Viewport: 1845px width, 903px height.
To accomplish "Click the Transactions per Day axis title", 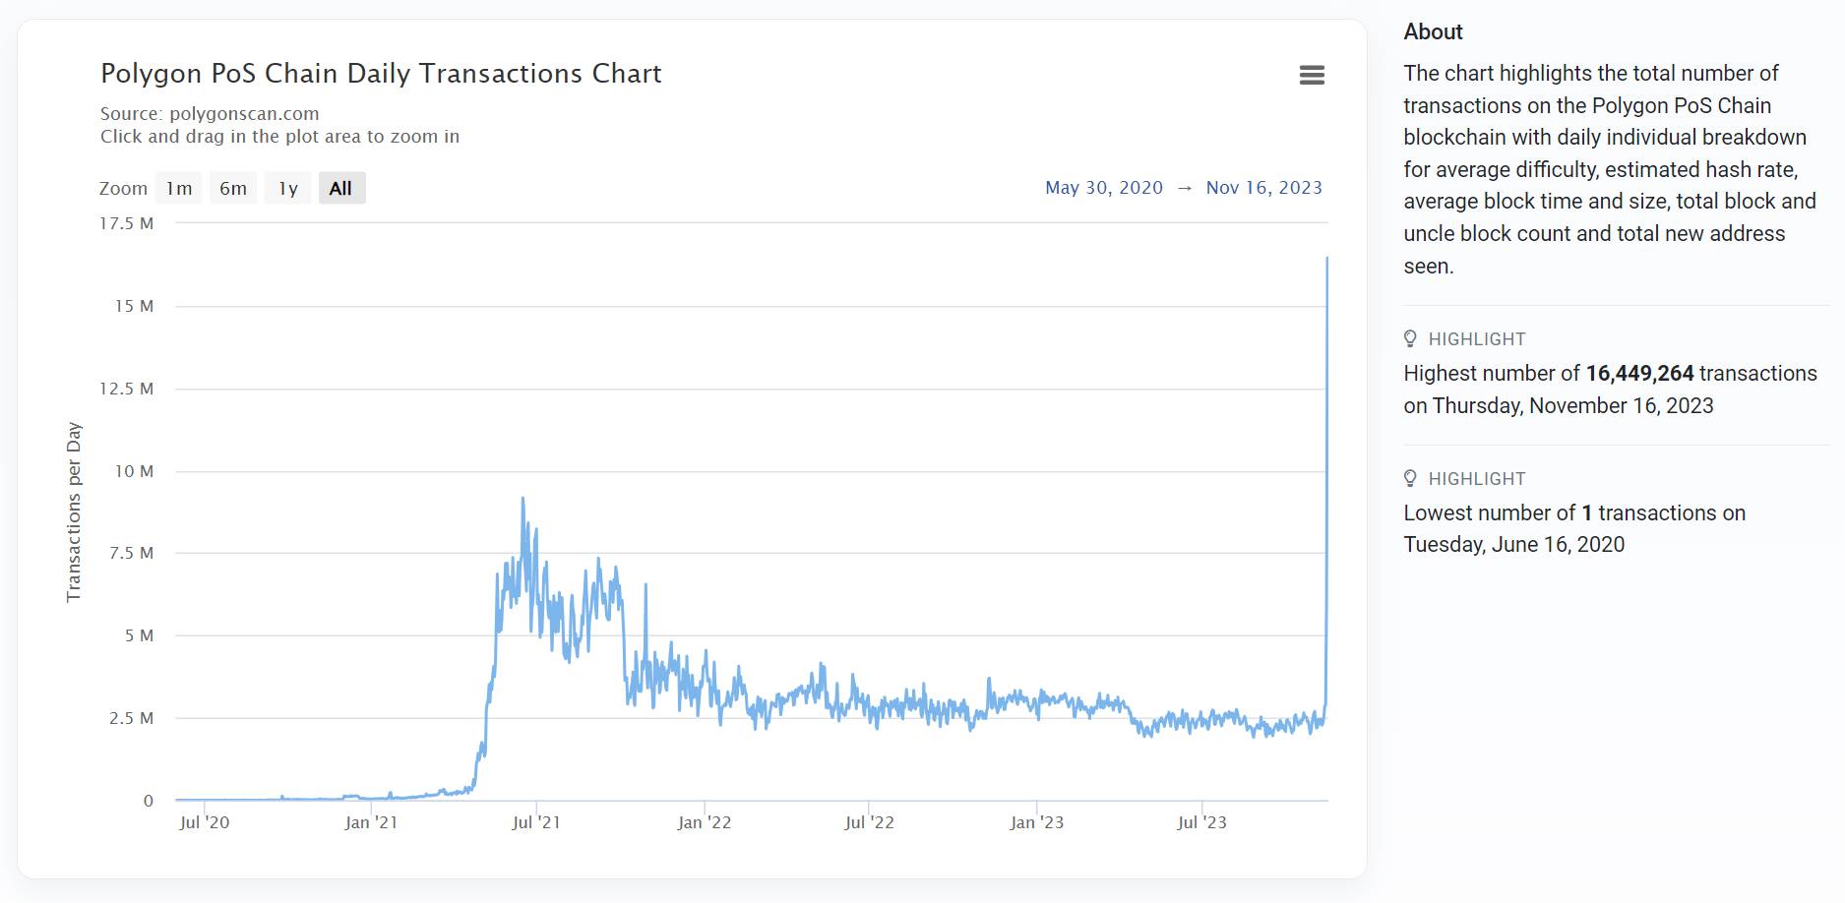I will click(74, 512).
